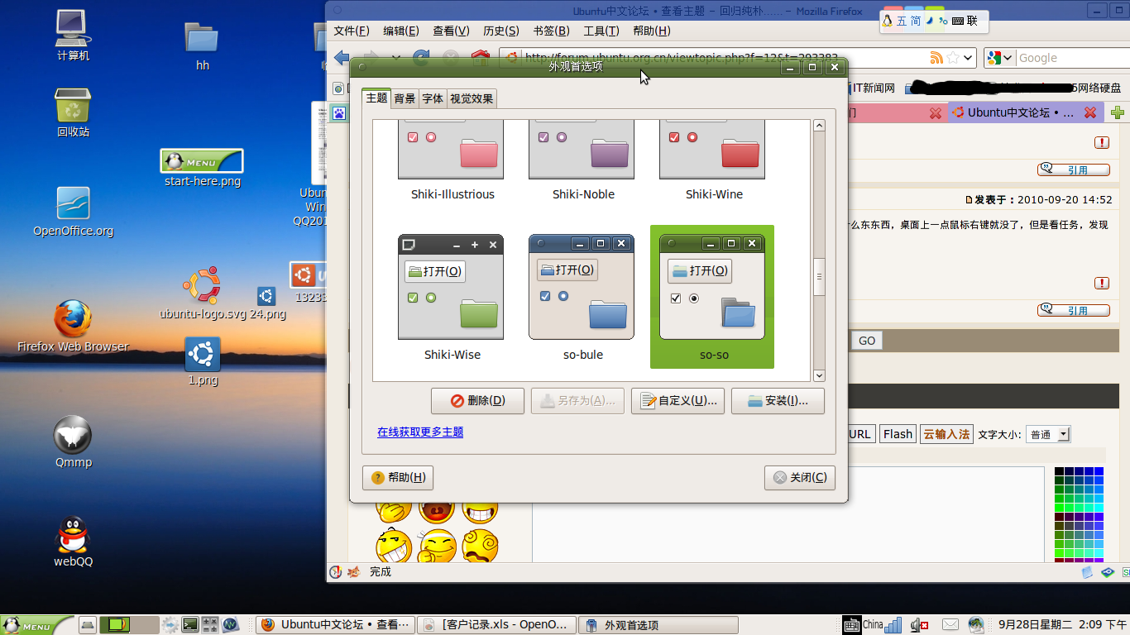Click the 安装(I)... button
1130x635 pixels.
tap(778, 401)
